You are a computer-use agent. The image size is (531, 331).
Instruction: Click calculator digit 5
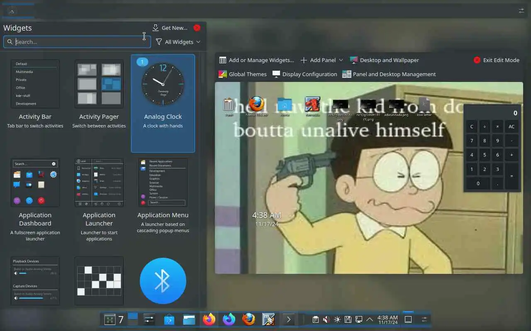(x=485, y=155)
